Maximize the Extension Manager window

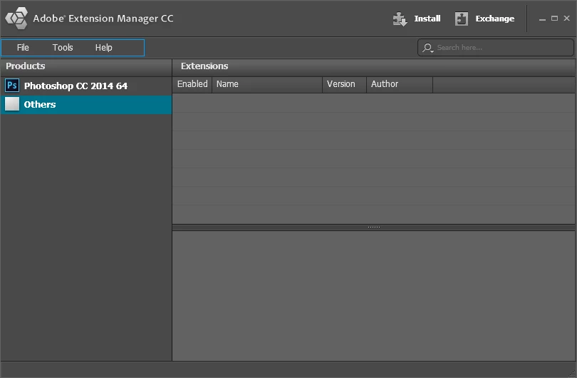(x=554, y=19)
